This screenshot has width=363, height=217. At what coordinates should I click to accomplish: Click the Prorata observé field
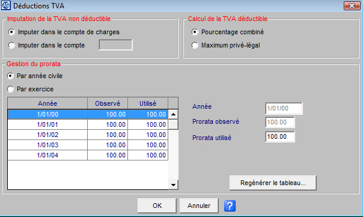click(280, 122)
